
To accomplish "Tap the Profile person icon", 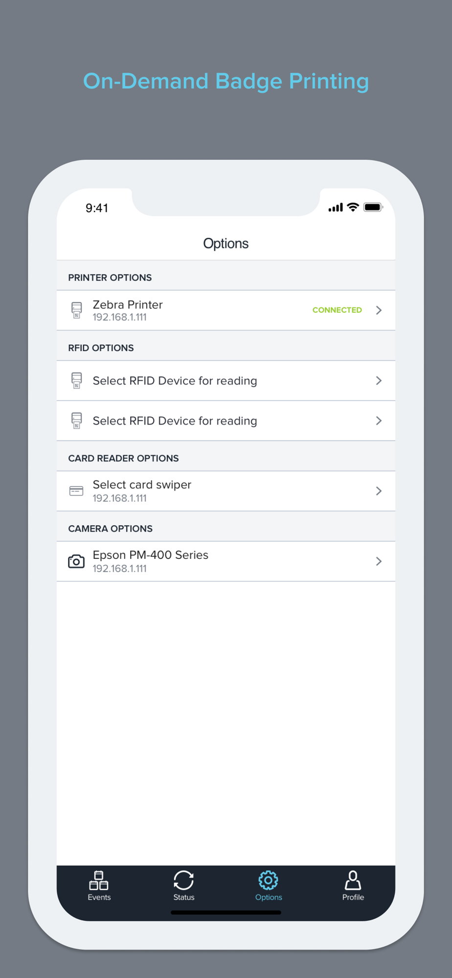I will (353, 880).
